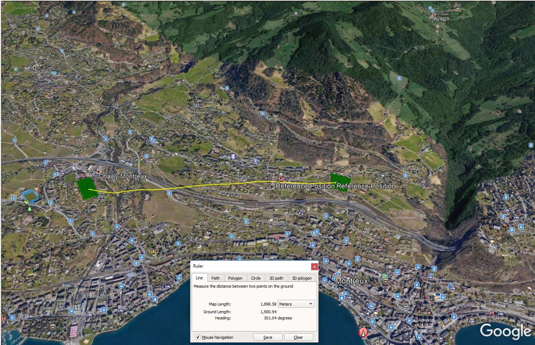Select the Circle tab in Ruler
This screenshot has height=345, width=535.
[x=256, y=278]
